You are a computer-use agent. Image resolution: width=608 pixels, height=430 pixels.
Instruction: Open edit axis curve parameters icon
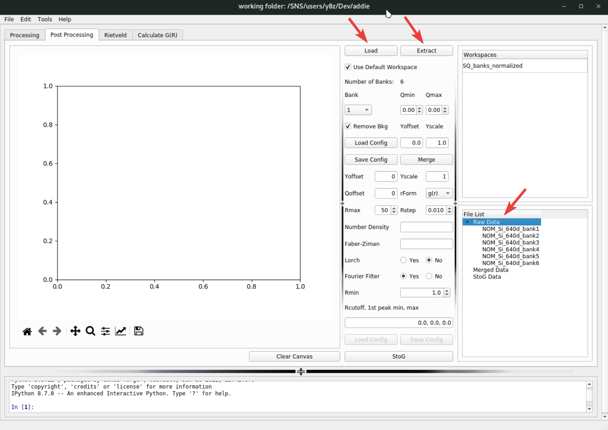coord(121,331)
